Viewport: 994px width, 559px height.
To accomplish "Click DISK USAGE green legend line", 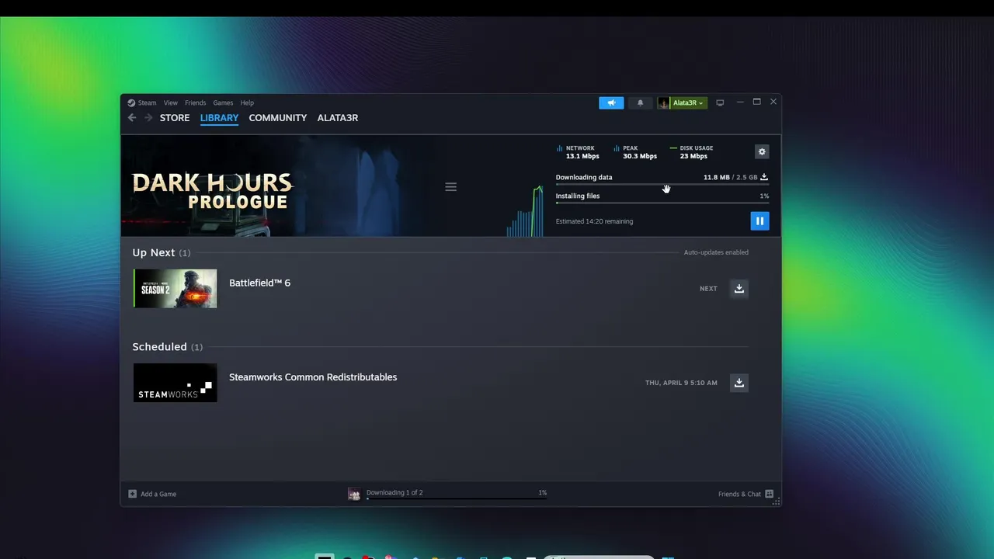I will coord(673,148).
